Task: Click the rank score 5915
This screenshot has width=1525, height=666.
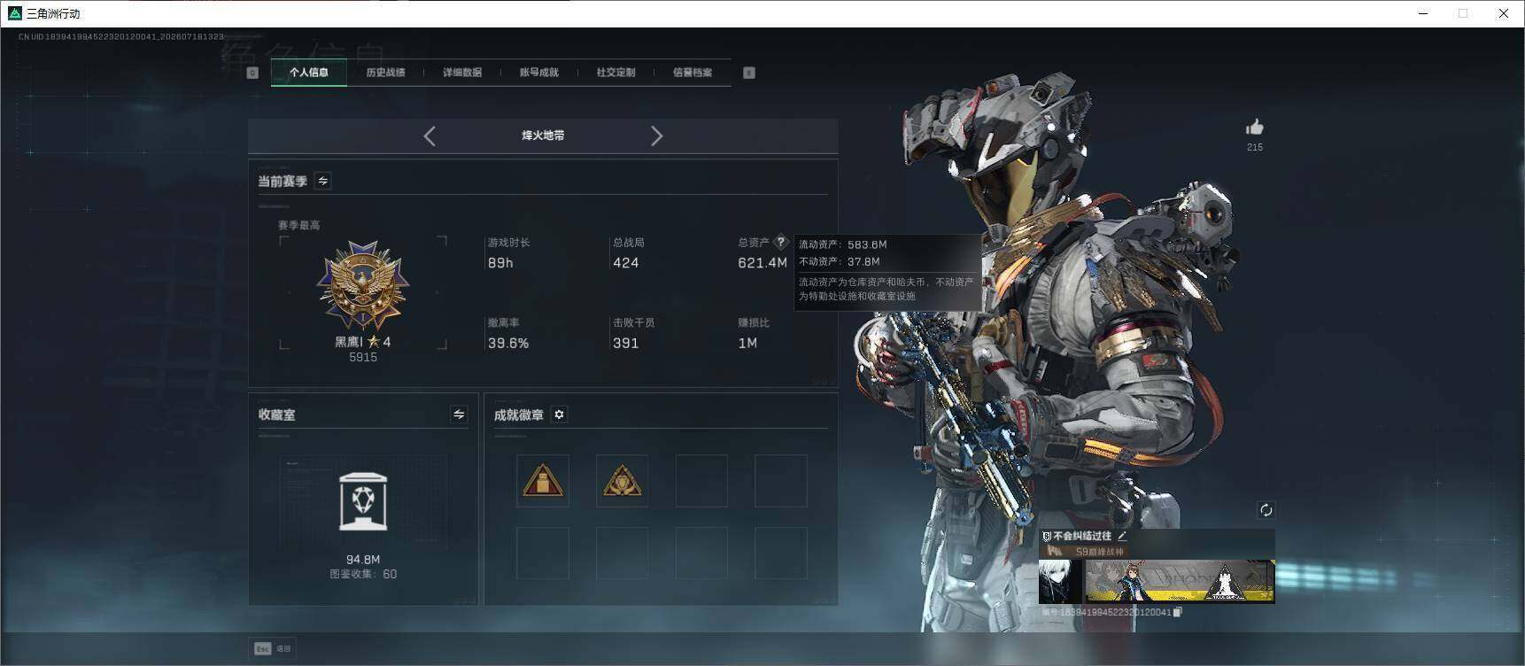Action: pos(363,357)
